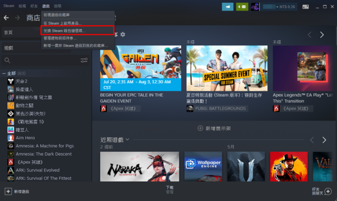The width and height of the screenshot is (337, 201).
Task: Show next news items with right arrow
Action: tap(322, 35)
